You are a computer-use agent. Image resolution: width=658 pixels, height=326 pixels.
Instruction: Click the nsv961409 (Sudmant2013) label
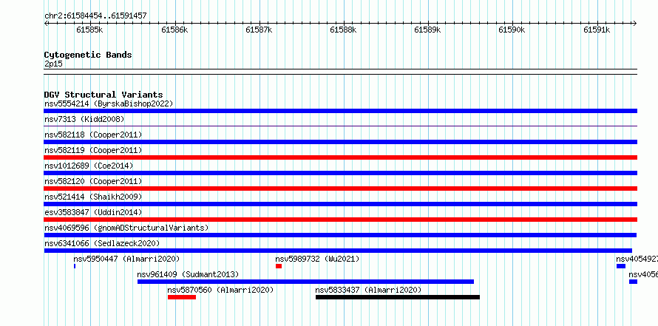(188, 274)
